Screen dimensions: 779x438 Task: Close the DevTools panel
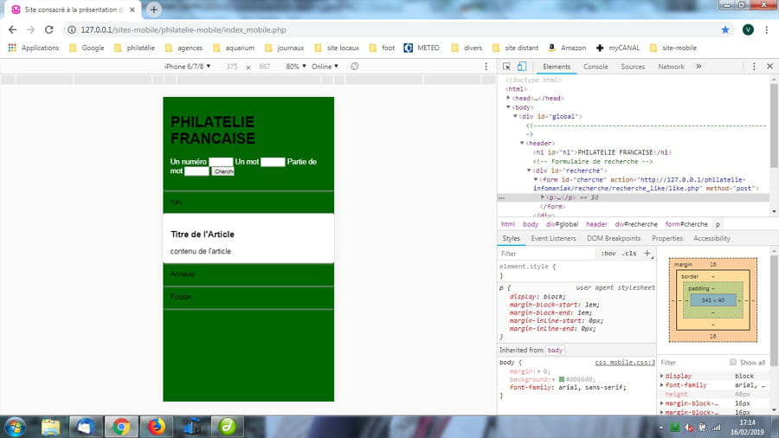click(769, 67)
